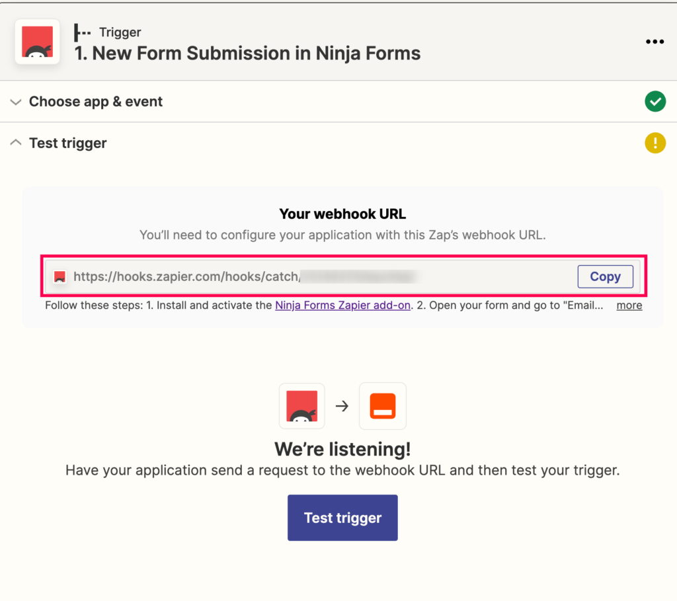This screenshot has height=601, width=677.
Task: Click the orange destination app icon
Action: [x=383, y=406]
